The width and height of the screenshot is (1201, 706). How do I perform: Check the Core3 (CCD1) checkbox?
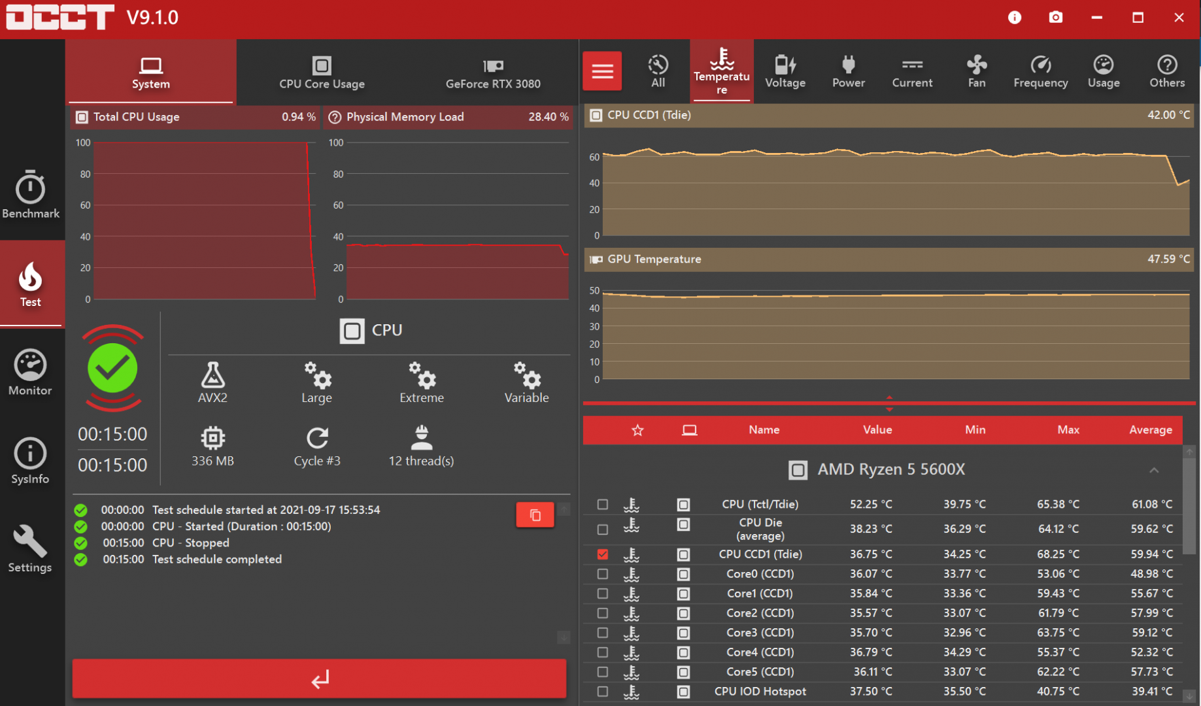point(603,633)
